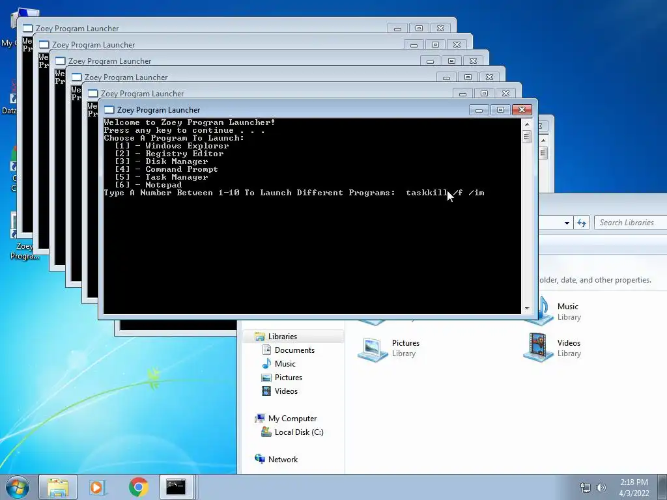Click the volume speaker tray icon

601,488
